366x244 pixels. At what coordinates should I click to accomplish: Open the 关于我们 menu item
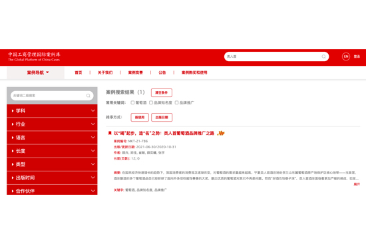pyautogui.click(x=105, y=72)
